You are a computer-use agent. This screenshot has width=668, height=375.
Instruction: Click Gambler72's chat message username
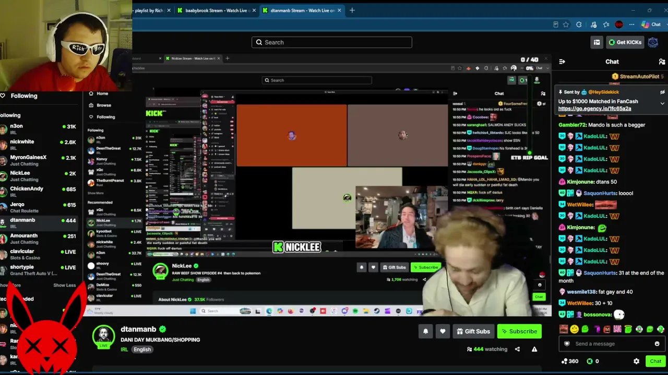pyautogui.click(x=572, y=125)
